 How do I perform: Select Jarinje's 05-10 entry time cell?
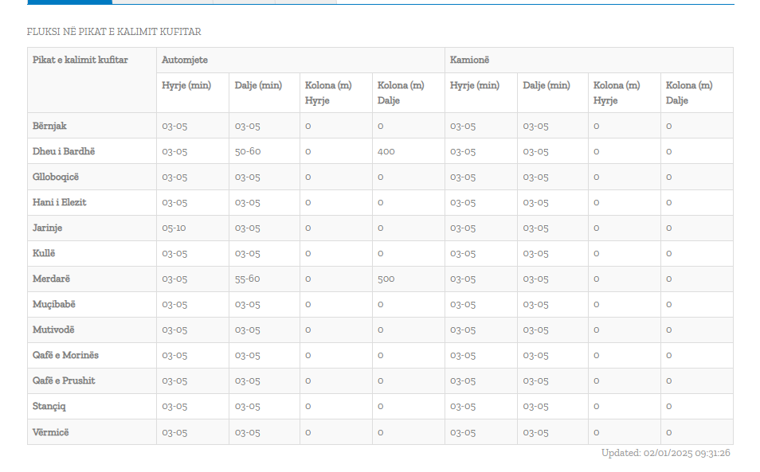174,228
